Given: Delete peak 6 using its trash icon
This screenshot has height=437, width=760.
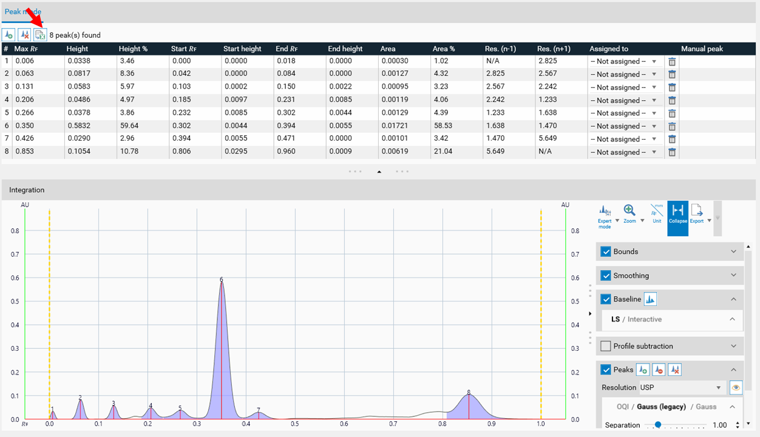Looking at the screenshot, I should (672, 126).
